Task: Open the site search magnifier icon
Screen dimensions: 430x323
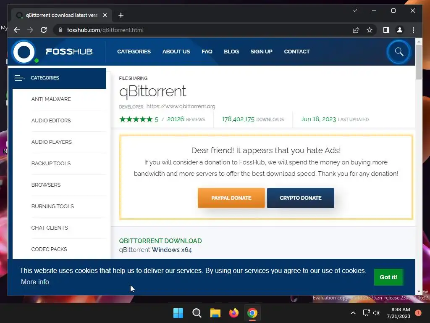Action: [x=399, y=52]
